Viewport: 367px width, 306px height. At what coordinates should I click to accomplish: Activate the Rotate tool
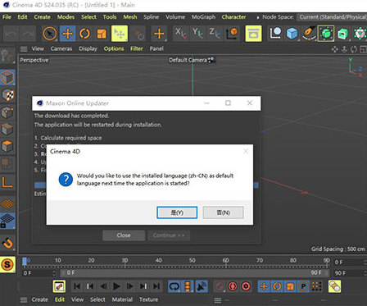[x=84, y=34]
